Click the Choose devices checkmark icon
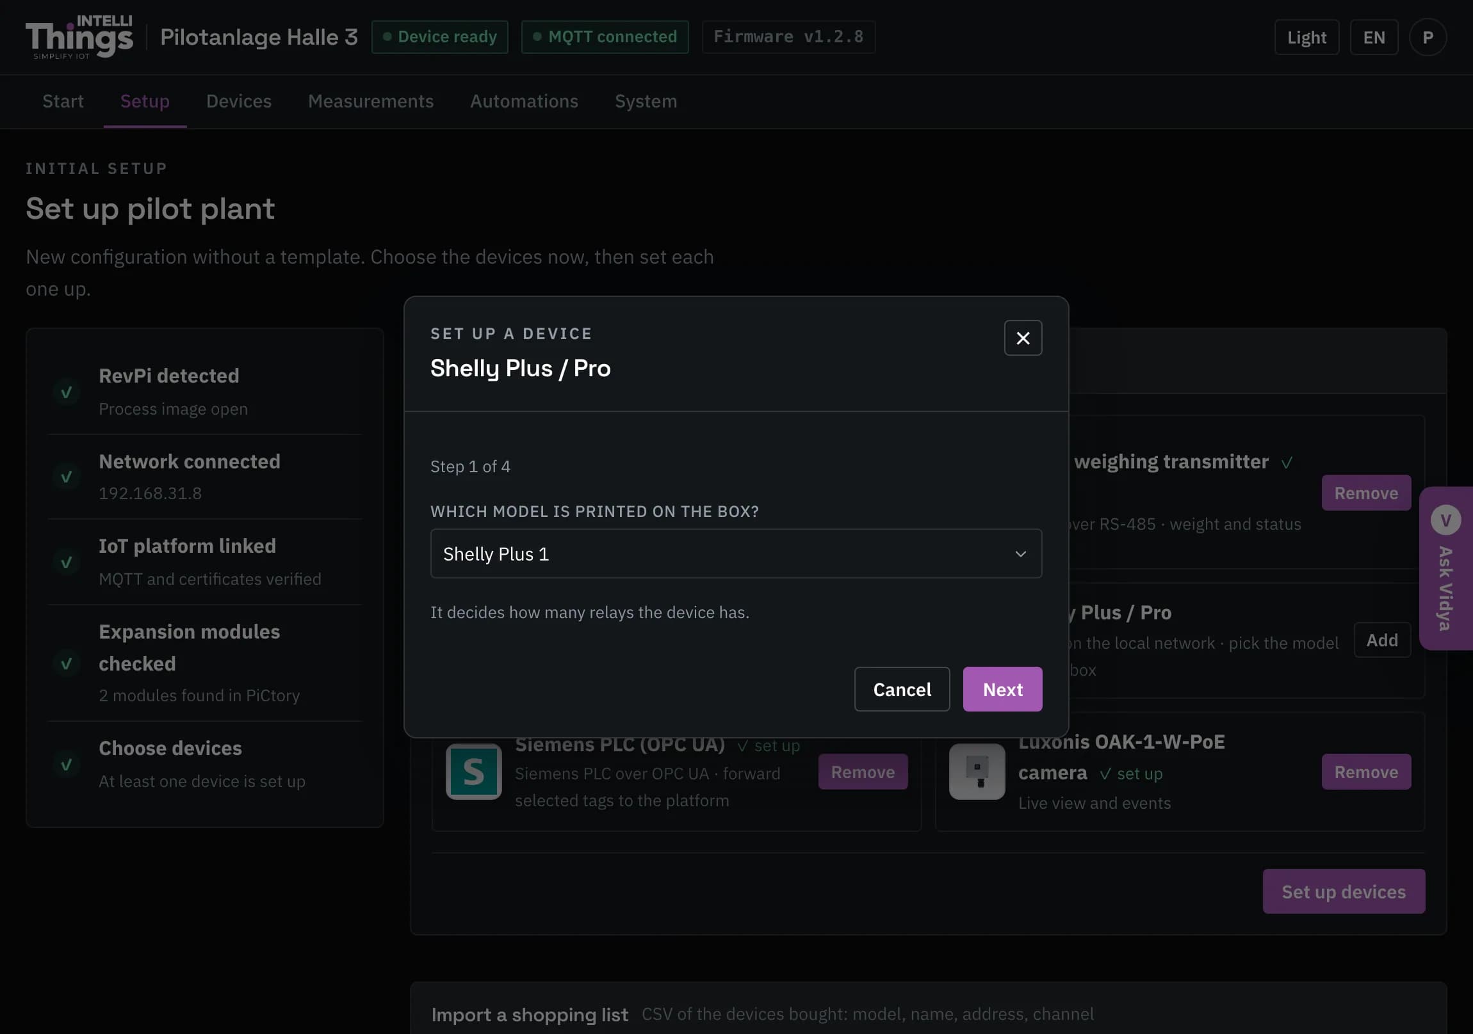This screenshot has width=1473, height=1034. 66,765
